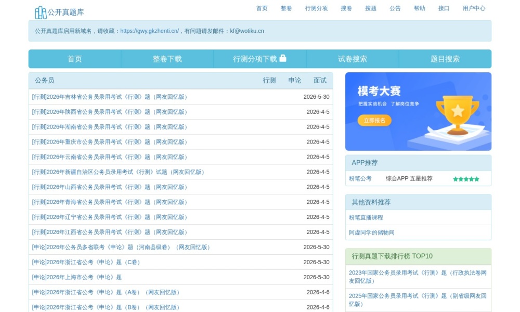
Task: Select the 题目搜索 tab
Action: coord(445,59)
